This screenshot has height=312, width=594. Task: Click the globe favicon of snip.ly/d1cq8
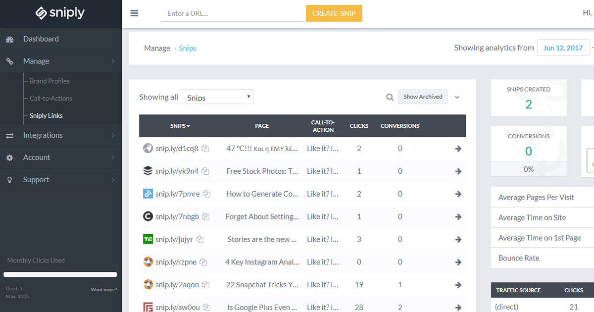(x=148, y=148)
